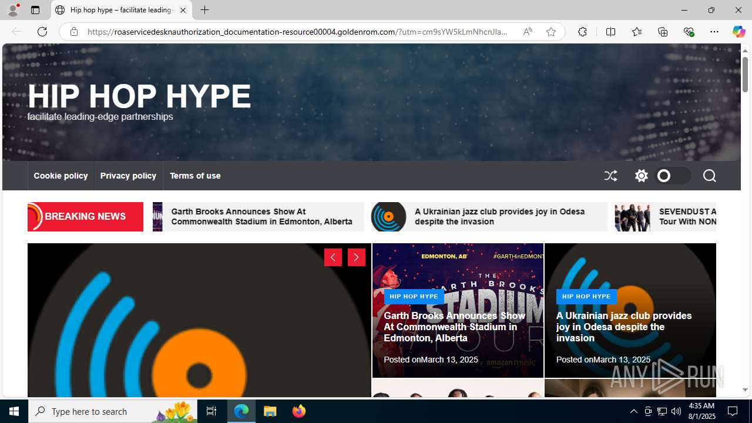The width and height of the screenshot is (752, 423).
Task: Open volume control tray icon
Action: tap(676, 411)
